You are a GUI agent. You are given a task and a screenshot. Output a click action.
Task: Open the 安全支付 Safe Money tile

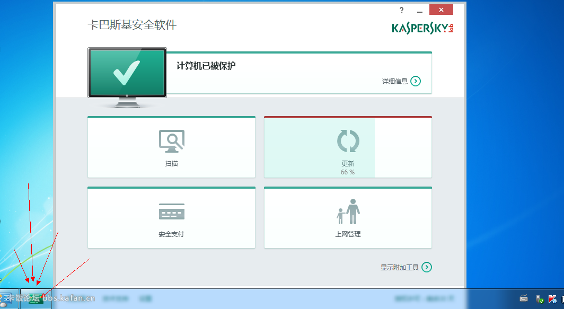coord(171,218)
